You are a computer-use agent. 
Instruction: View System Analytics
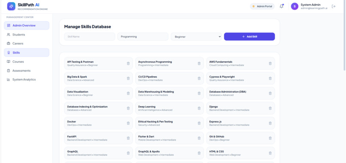click(x=27, y=79)
